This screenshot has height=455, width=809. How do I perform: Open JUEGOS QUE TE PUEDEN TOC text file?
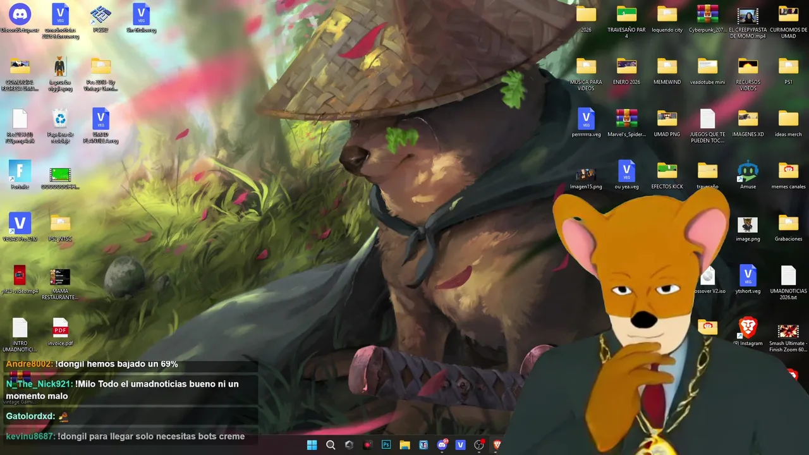point(707,126)
